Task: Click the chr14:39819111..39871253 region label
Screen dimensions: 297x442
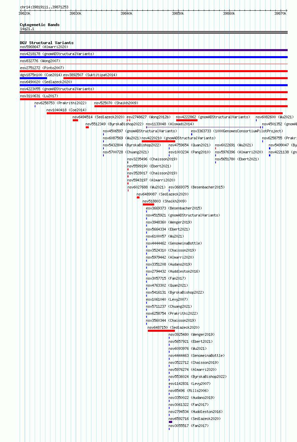Action: 44,7
